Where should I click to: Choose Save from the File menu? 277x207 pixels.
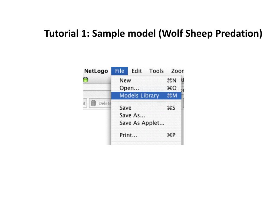point(146,108)
